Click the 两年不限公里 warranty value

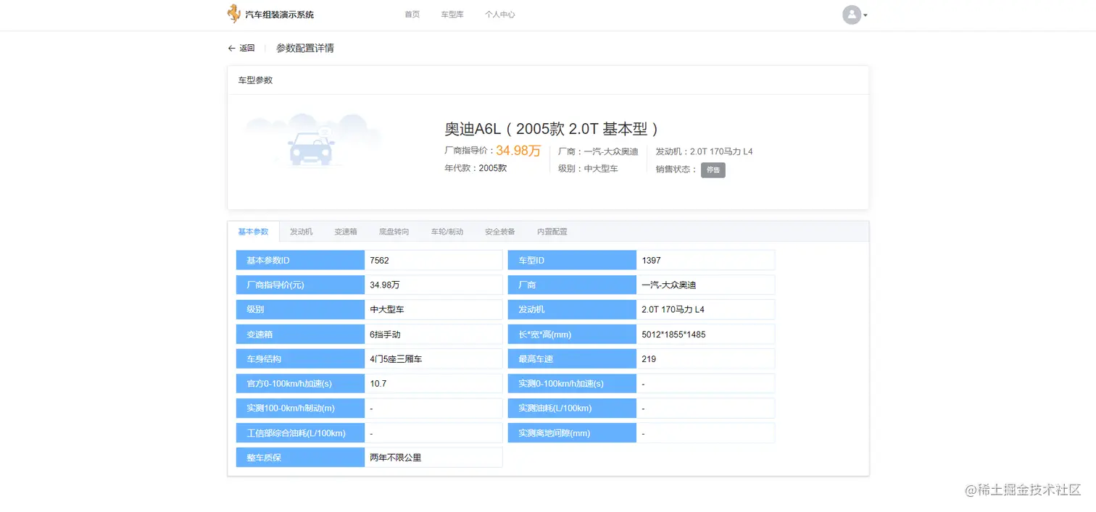coord(433,458)
